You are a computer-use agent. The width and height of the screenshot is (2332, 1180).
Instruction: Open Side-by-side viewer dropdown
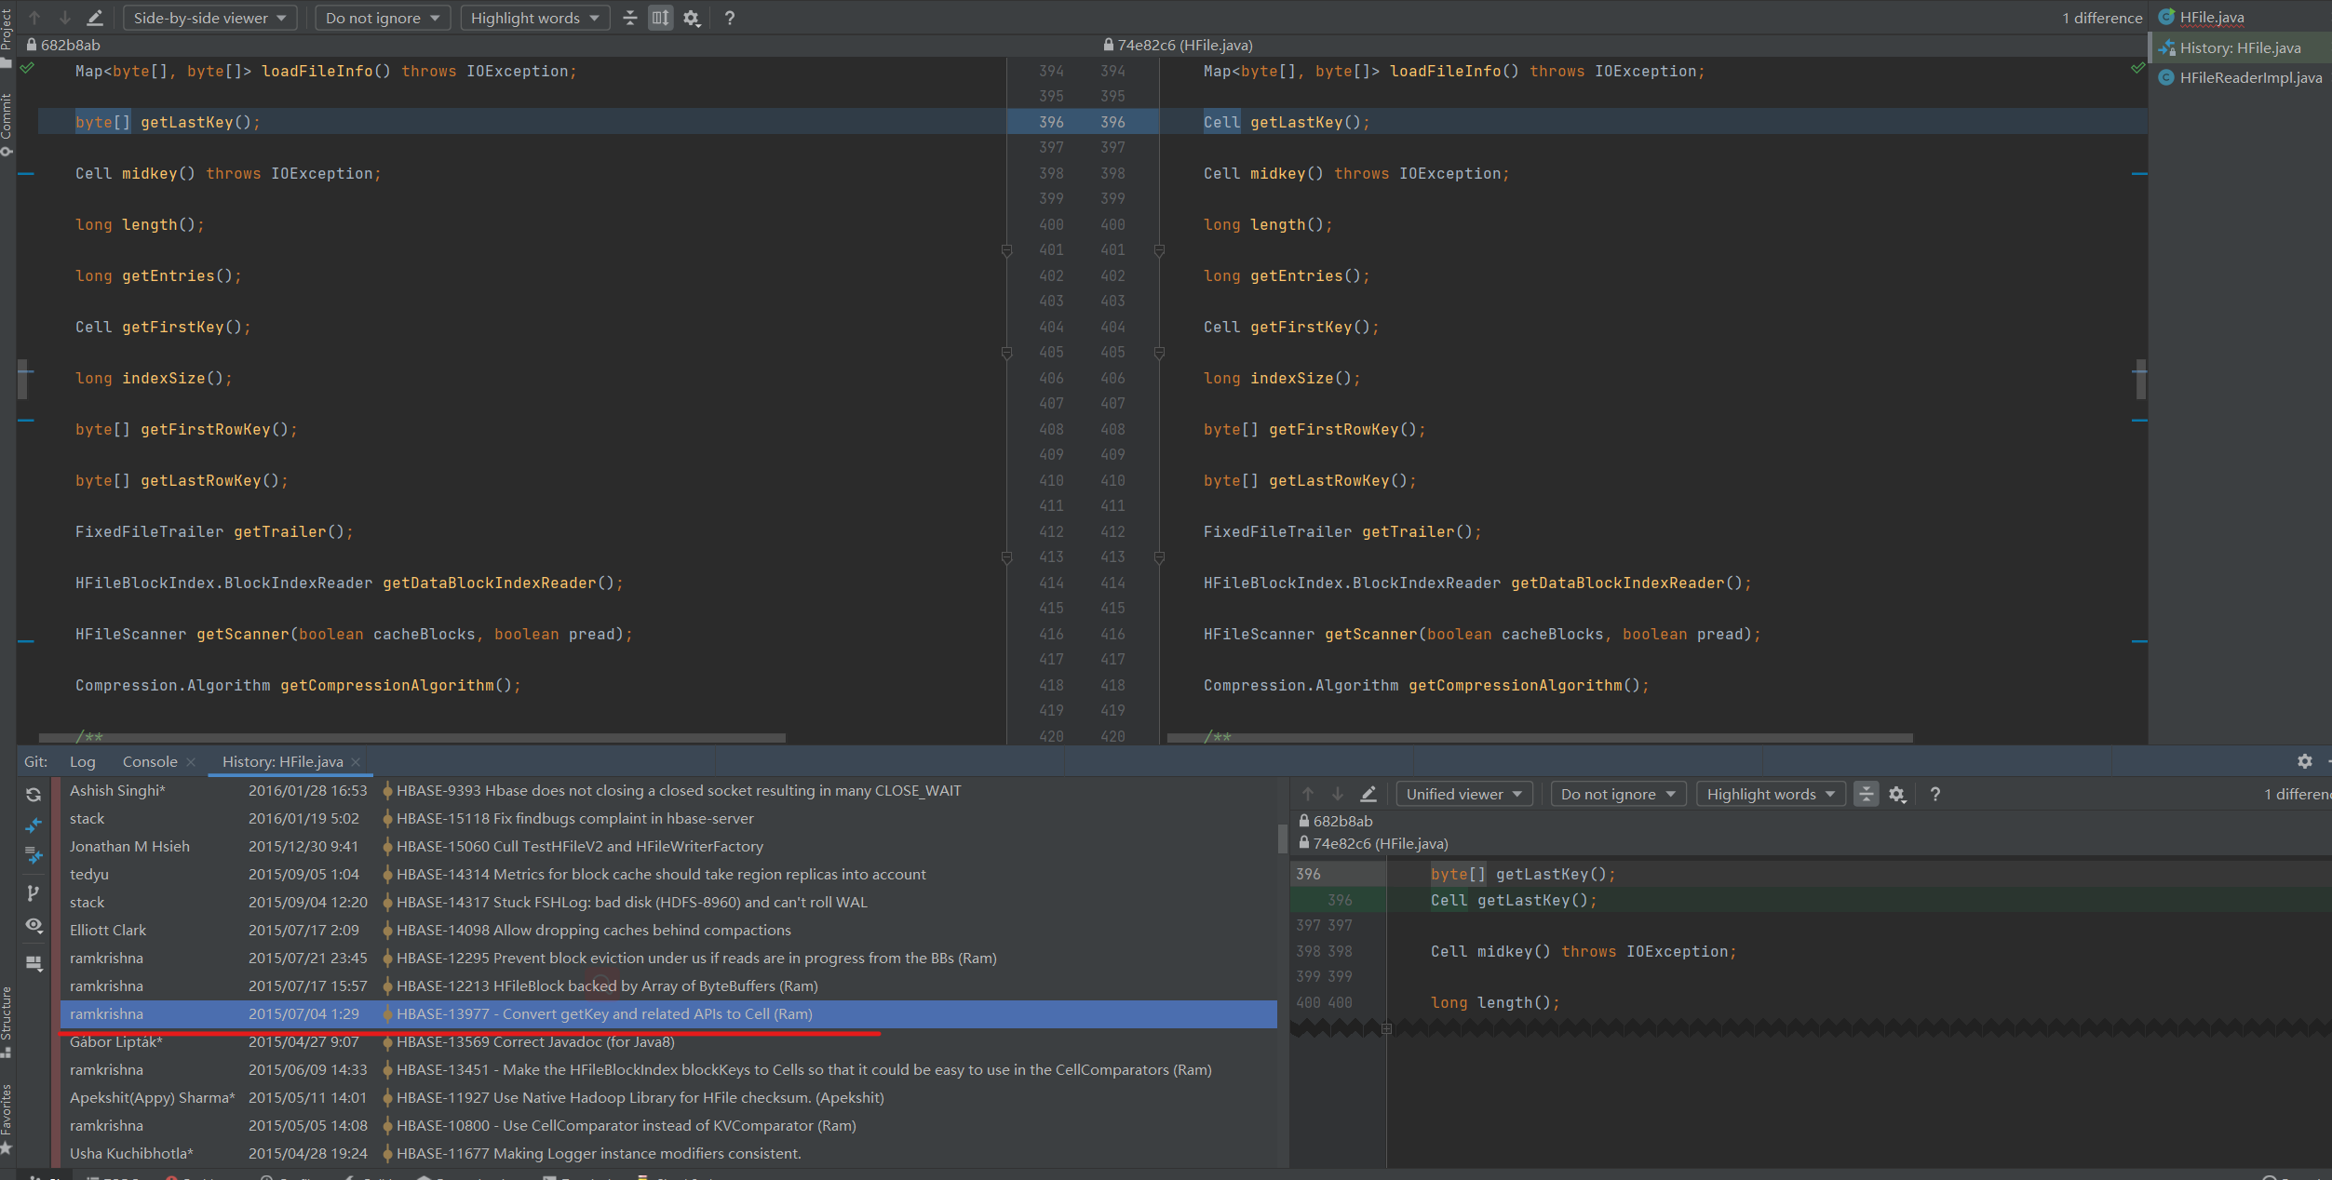[x=209, y=18]
